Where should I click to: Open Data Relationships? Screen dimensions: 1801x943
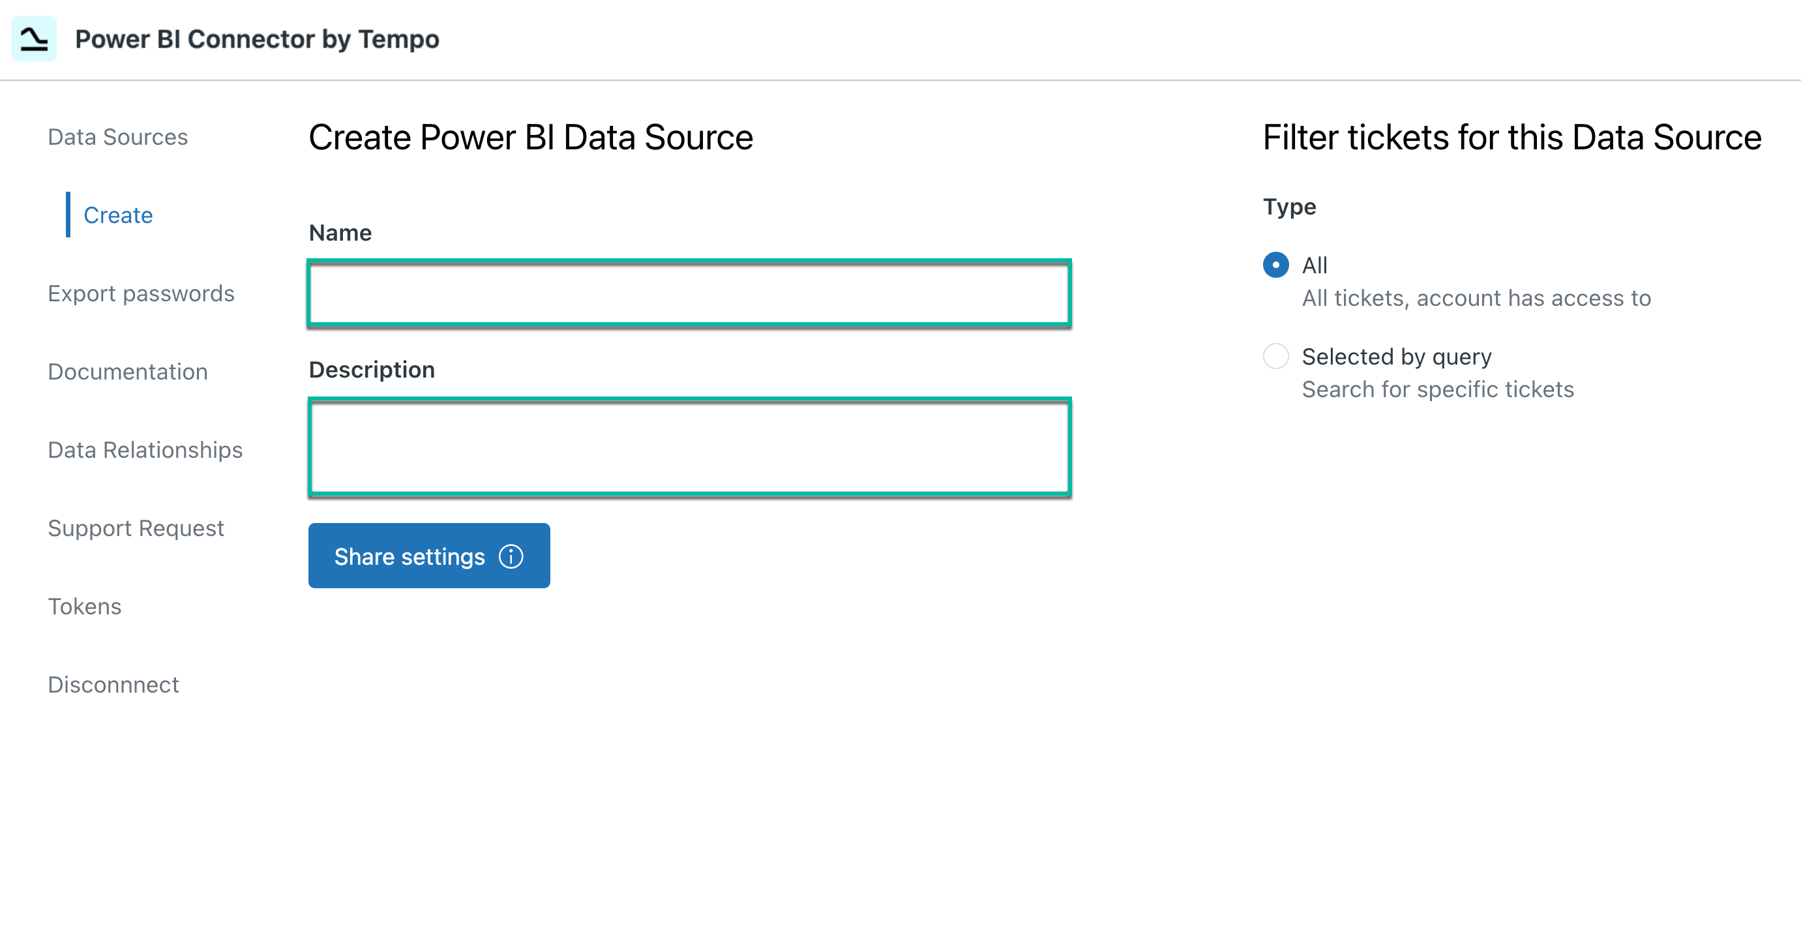[x=145, y=450]
